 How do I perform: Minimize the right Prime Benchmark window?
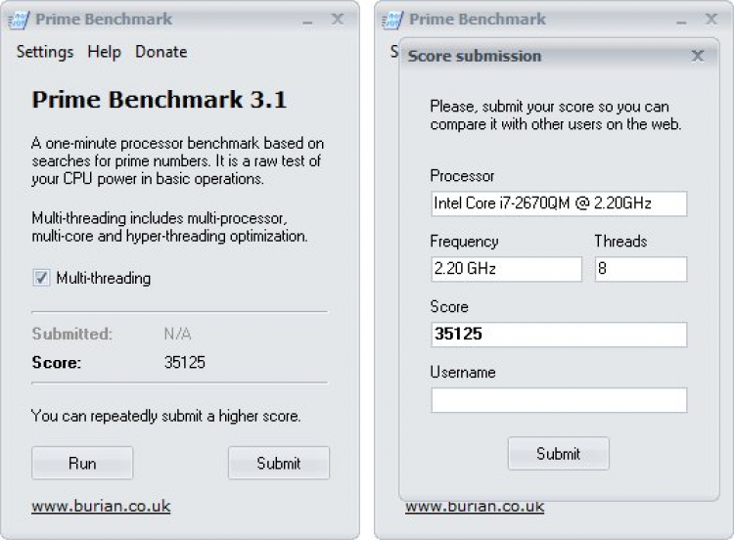pos(681,20)
